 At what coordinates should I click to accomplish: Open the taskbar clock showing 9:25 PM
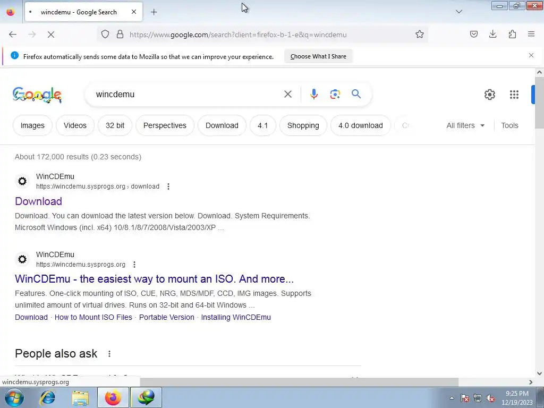coord(517,398)
